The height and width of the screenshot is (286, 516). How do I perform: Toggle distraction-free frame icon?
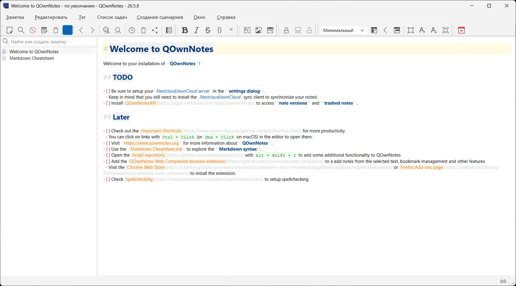(x=411, y=30)
